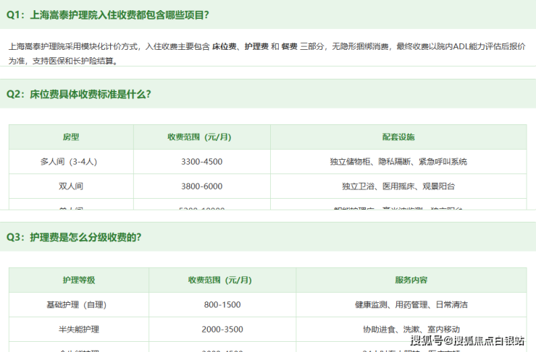Select the 多人间 (3-4人) cell
536x352 pixels.
71,162
